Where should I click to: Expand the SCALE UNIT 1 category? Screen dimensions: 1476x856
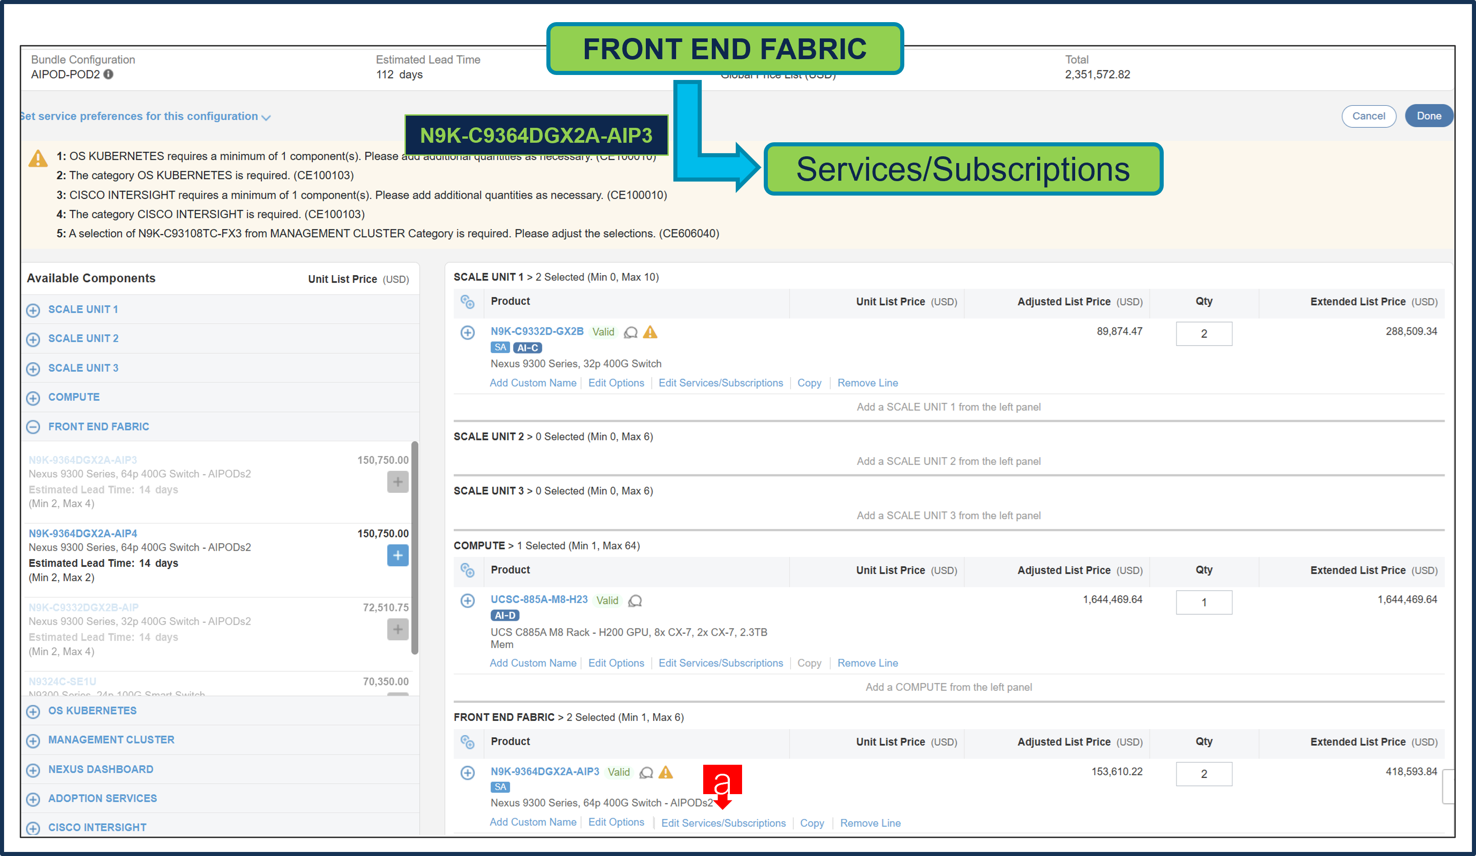tap(33, 310)
